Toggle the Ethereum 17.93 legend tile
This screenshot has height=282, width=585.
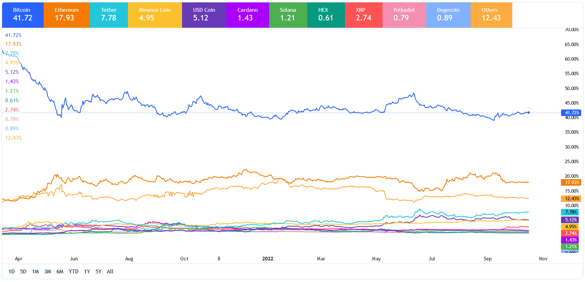[67, 15]
